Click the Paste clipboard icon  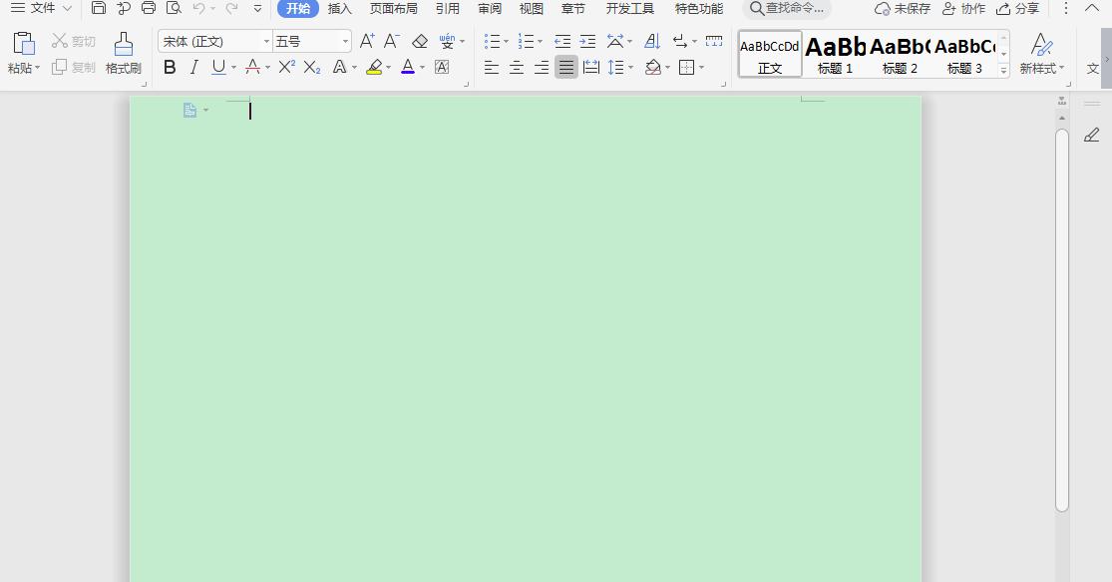[x=23, y=44]
